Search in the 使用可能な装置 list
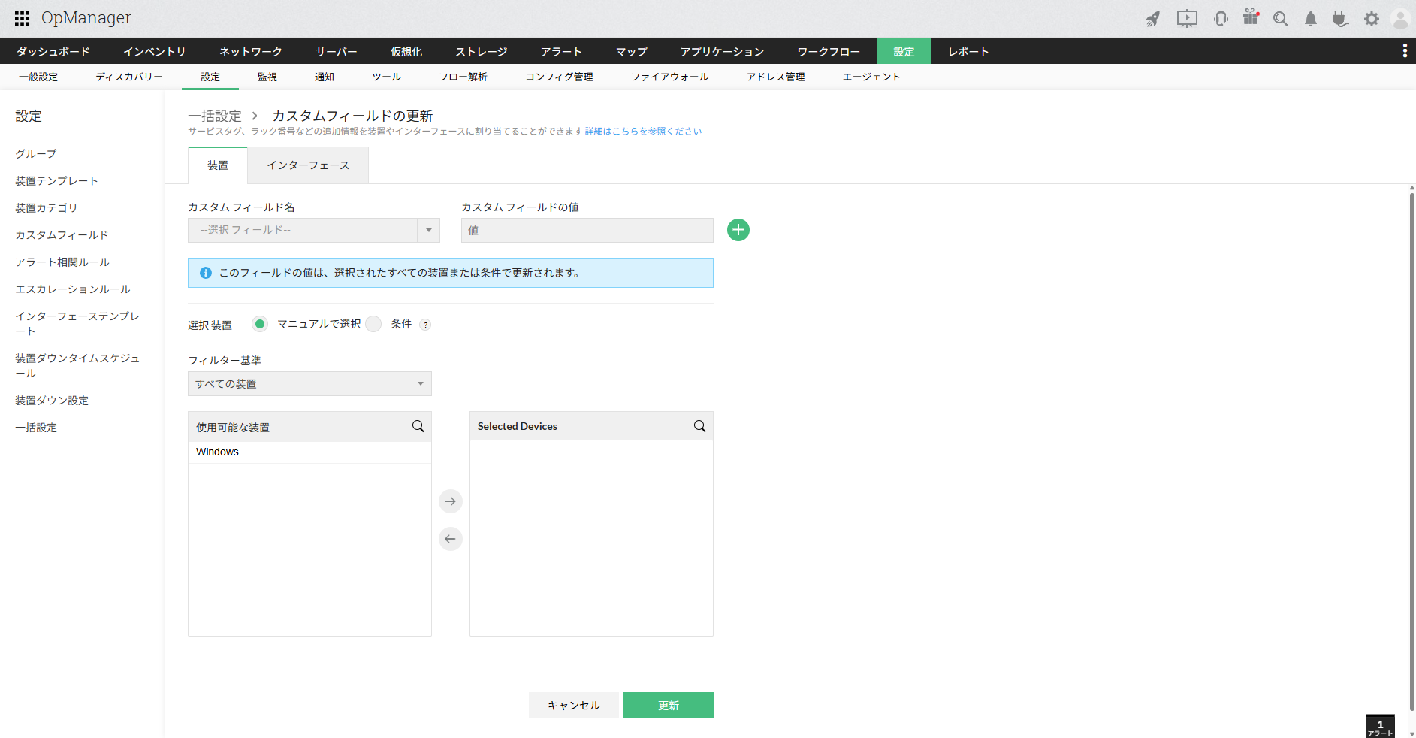1416x738 pixels. coord(418,426)
